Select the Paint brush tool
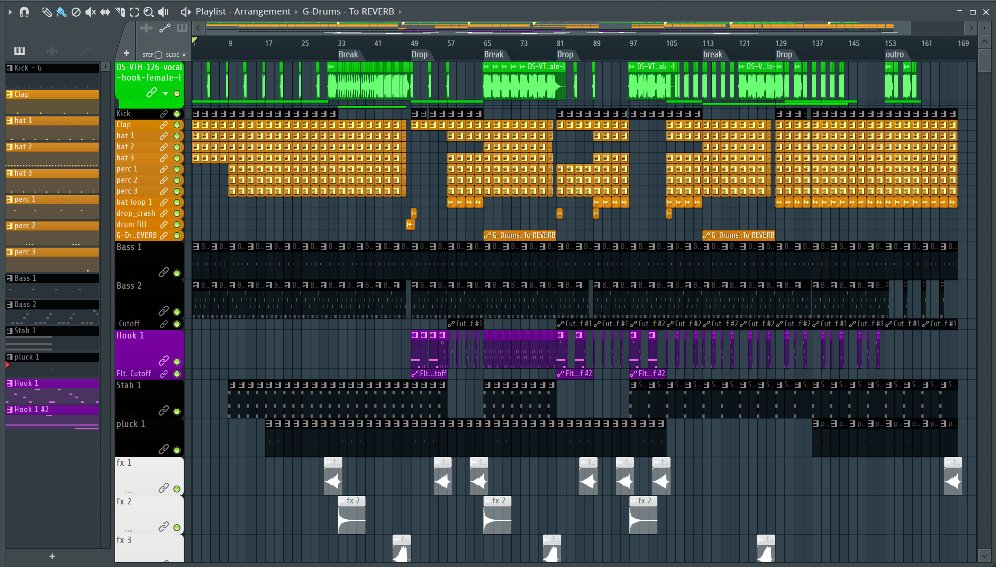Screen dimensions: 996x567 61,12
